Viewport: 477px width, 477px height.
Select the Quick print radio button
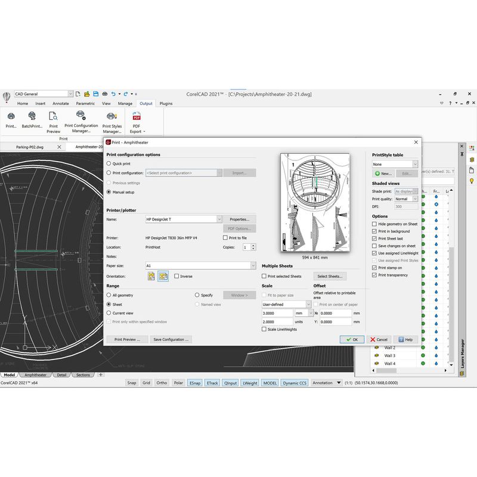click(x=109, y=163)
